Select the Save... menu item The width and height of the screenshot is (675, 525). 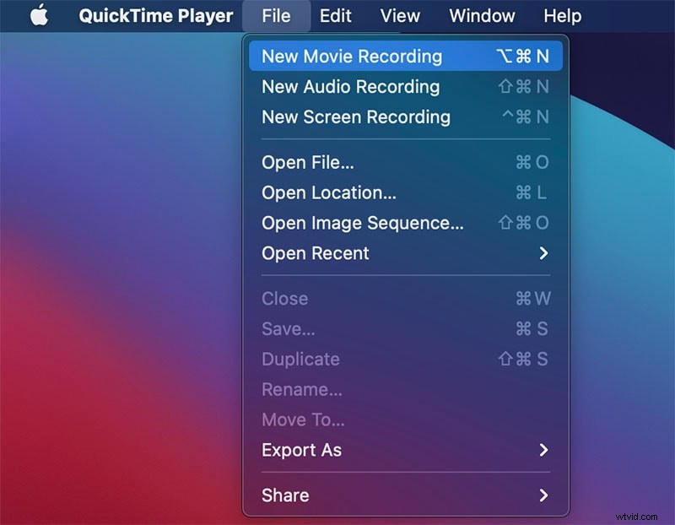click(289, 328)
